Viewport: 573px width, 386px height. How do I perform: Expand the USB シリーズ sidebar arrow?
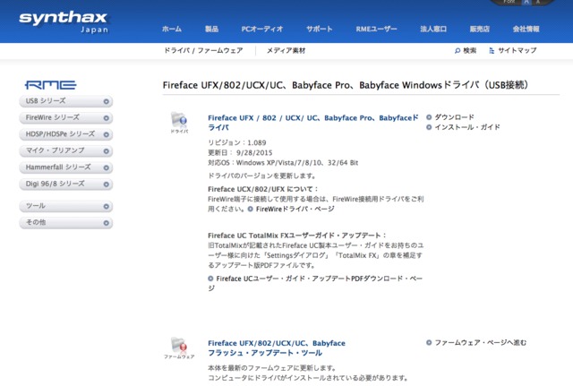click(x=106, y=101)
